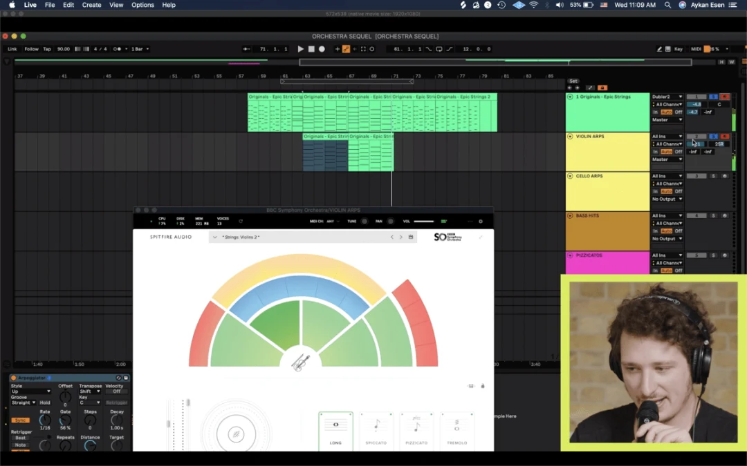Enable MIDI arrangement overdub plus icon
Viewport: 747px width, 466px height.
338,49
